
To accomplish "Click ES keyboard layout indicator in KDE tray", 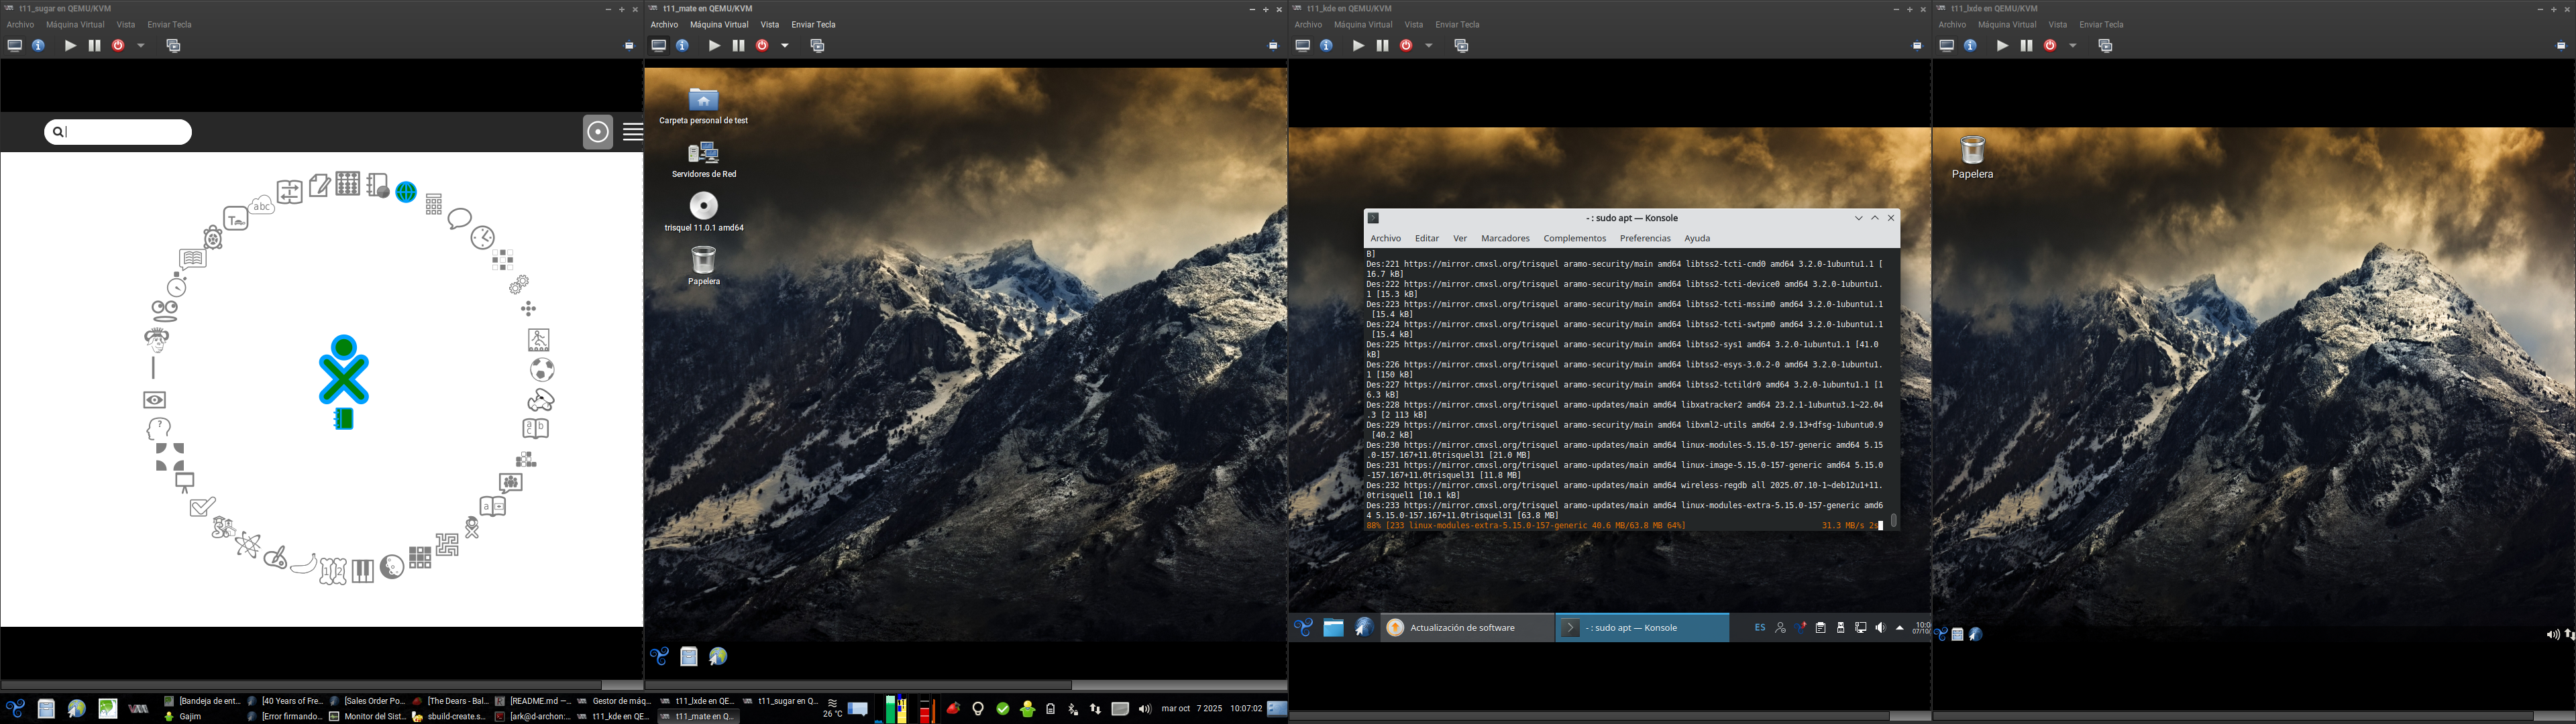I will tap(1760, 628).
